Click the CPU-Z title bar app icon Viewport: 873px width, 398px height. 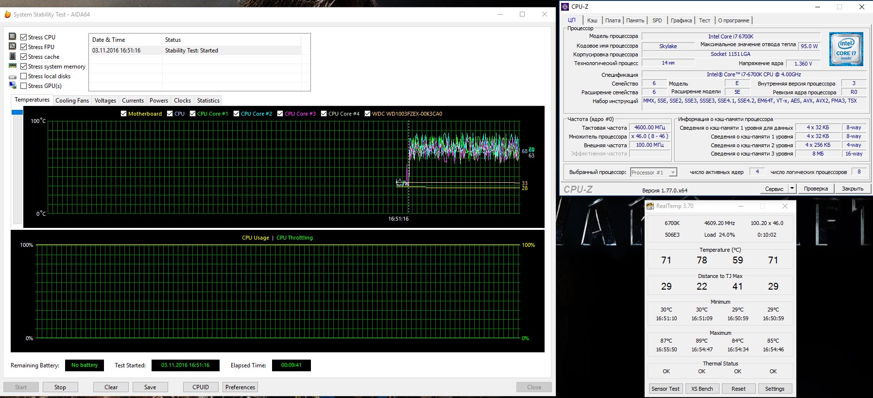[x=565, y=7]
